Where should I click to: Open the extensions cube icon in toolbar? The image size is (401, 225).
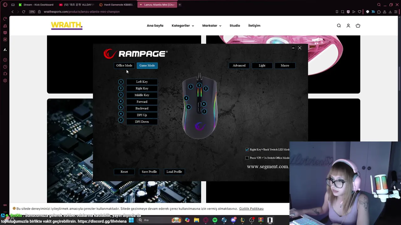[379, 12]
